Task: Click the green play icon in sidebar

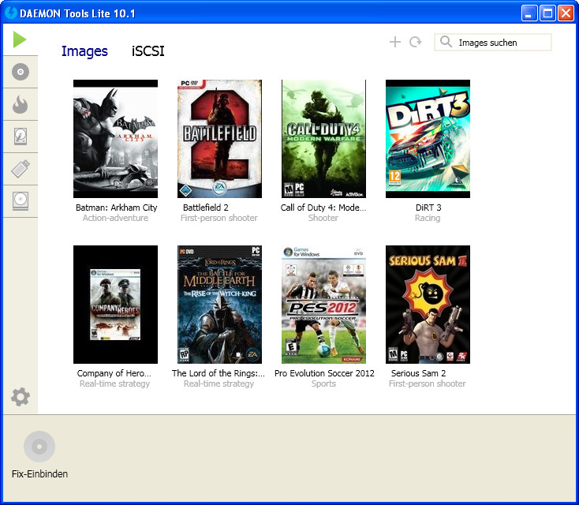Action: click(x=20, y=39)
